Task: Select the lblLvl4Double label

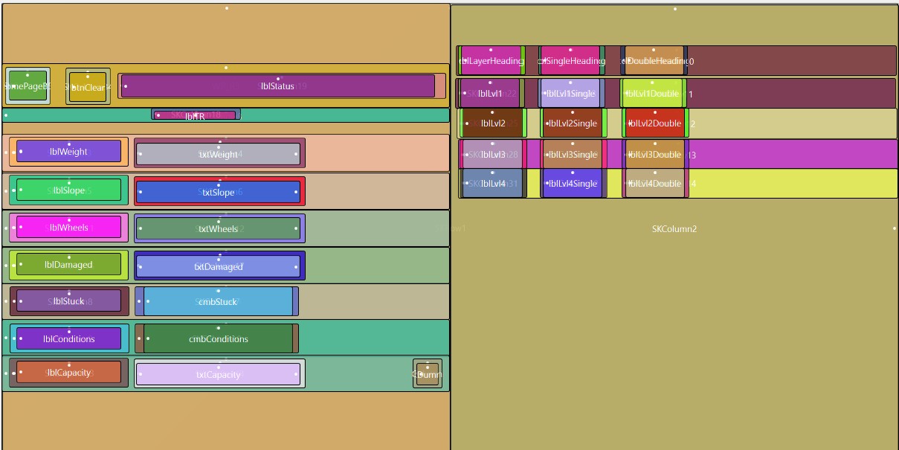Action: [654, 184]
